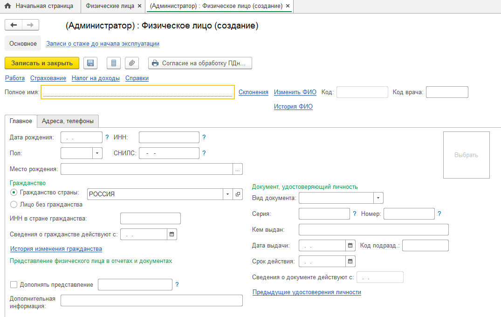The image size is (501, 317).
Task: Expand the Пол dropdown list
Action: coord(97,153)
